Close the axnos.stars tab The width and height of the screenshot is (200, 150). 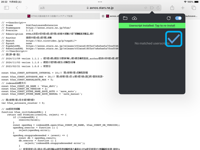103,16
